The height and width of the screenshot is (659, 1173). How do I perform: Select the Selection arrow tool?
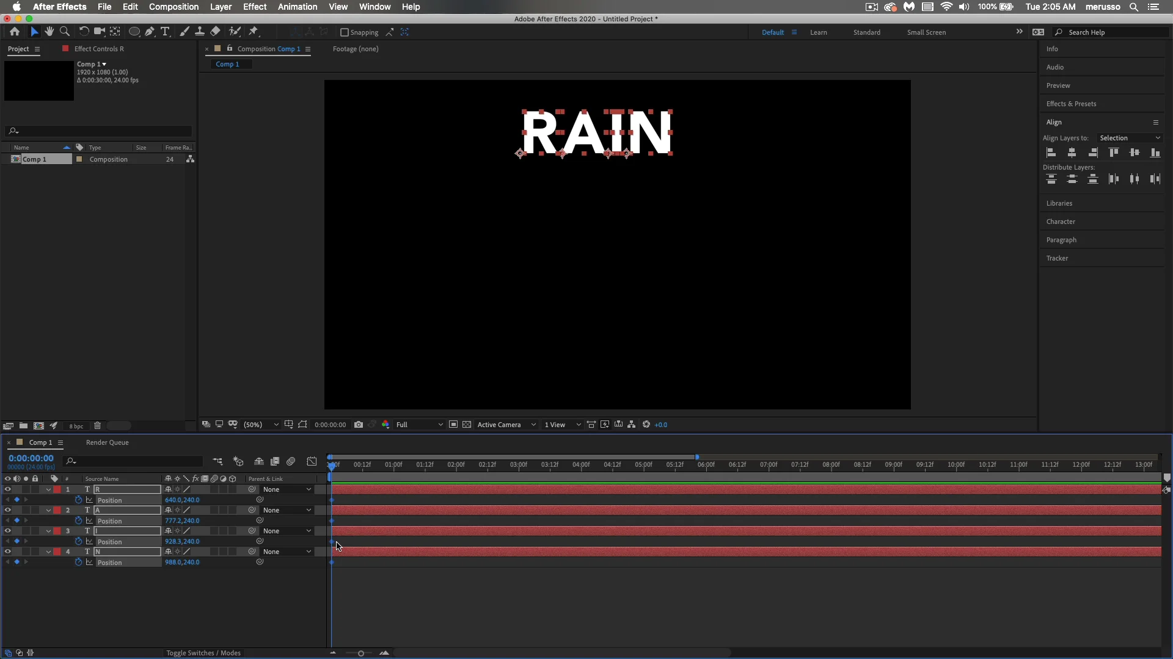(x=34, y=32)
